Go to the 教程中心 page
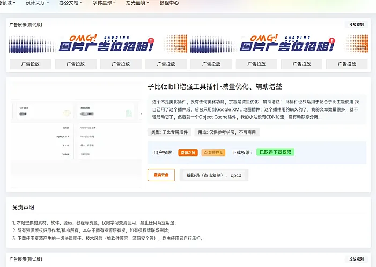376x267 pixels. (x=169, y=3)
